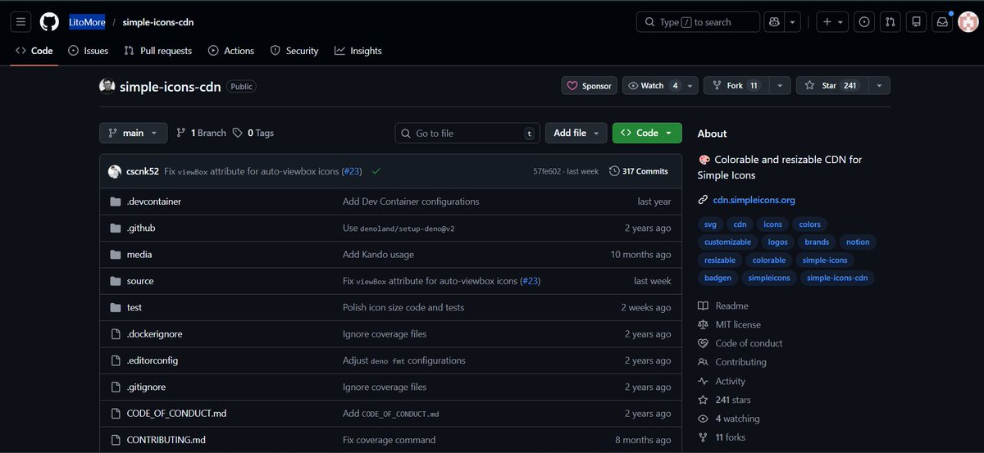Switch to the Insights tab
The image size is (984, 453).
(x=358, y=51)
